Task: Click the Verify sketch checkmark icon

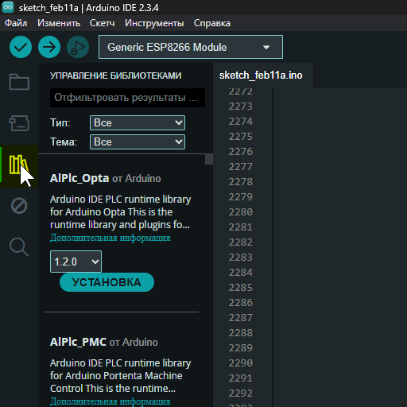Action: (x=21, y=47)
